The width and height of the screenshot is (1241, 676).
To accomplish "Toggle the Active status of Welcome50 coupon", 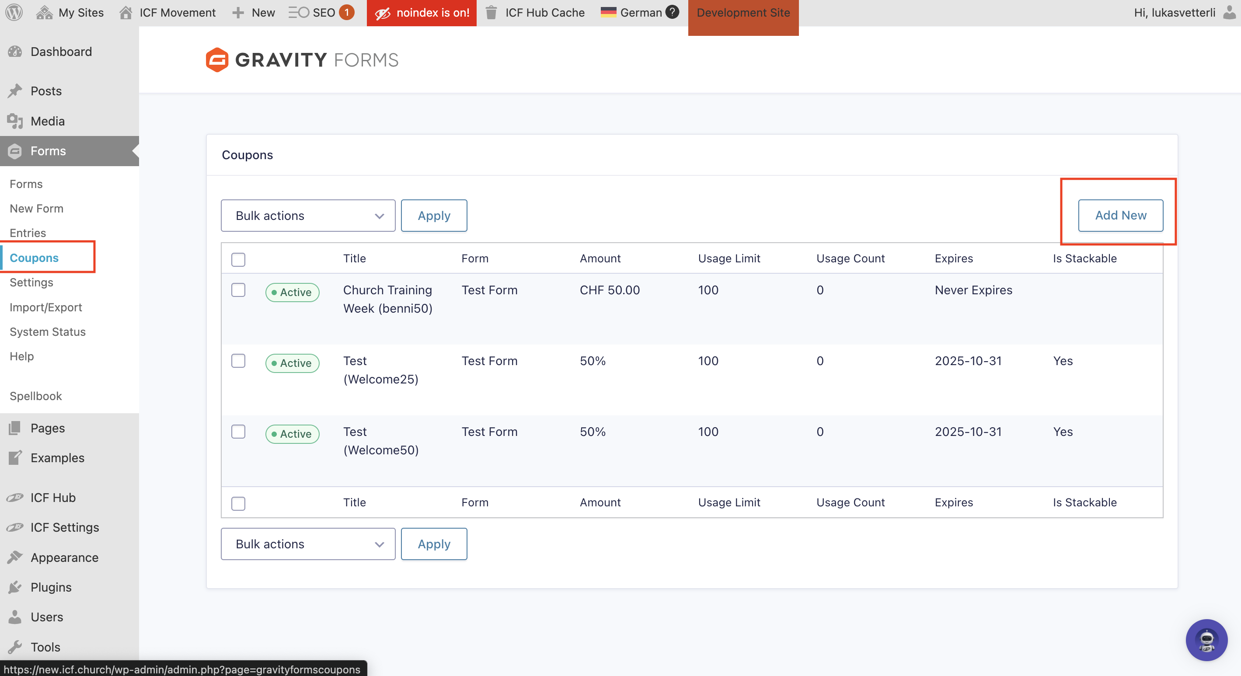I will (292, 434).
